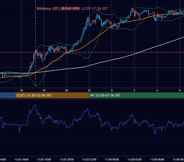The width and height of the screenshot is (184, 162).
Task: Click the 11/25 22:00 date label
Action: pyautogui.click(x=89, y=159)
